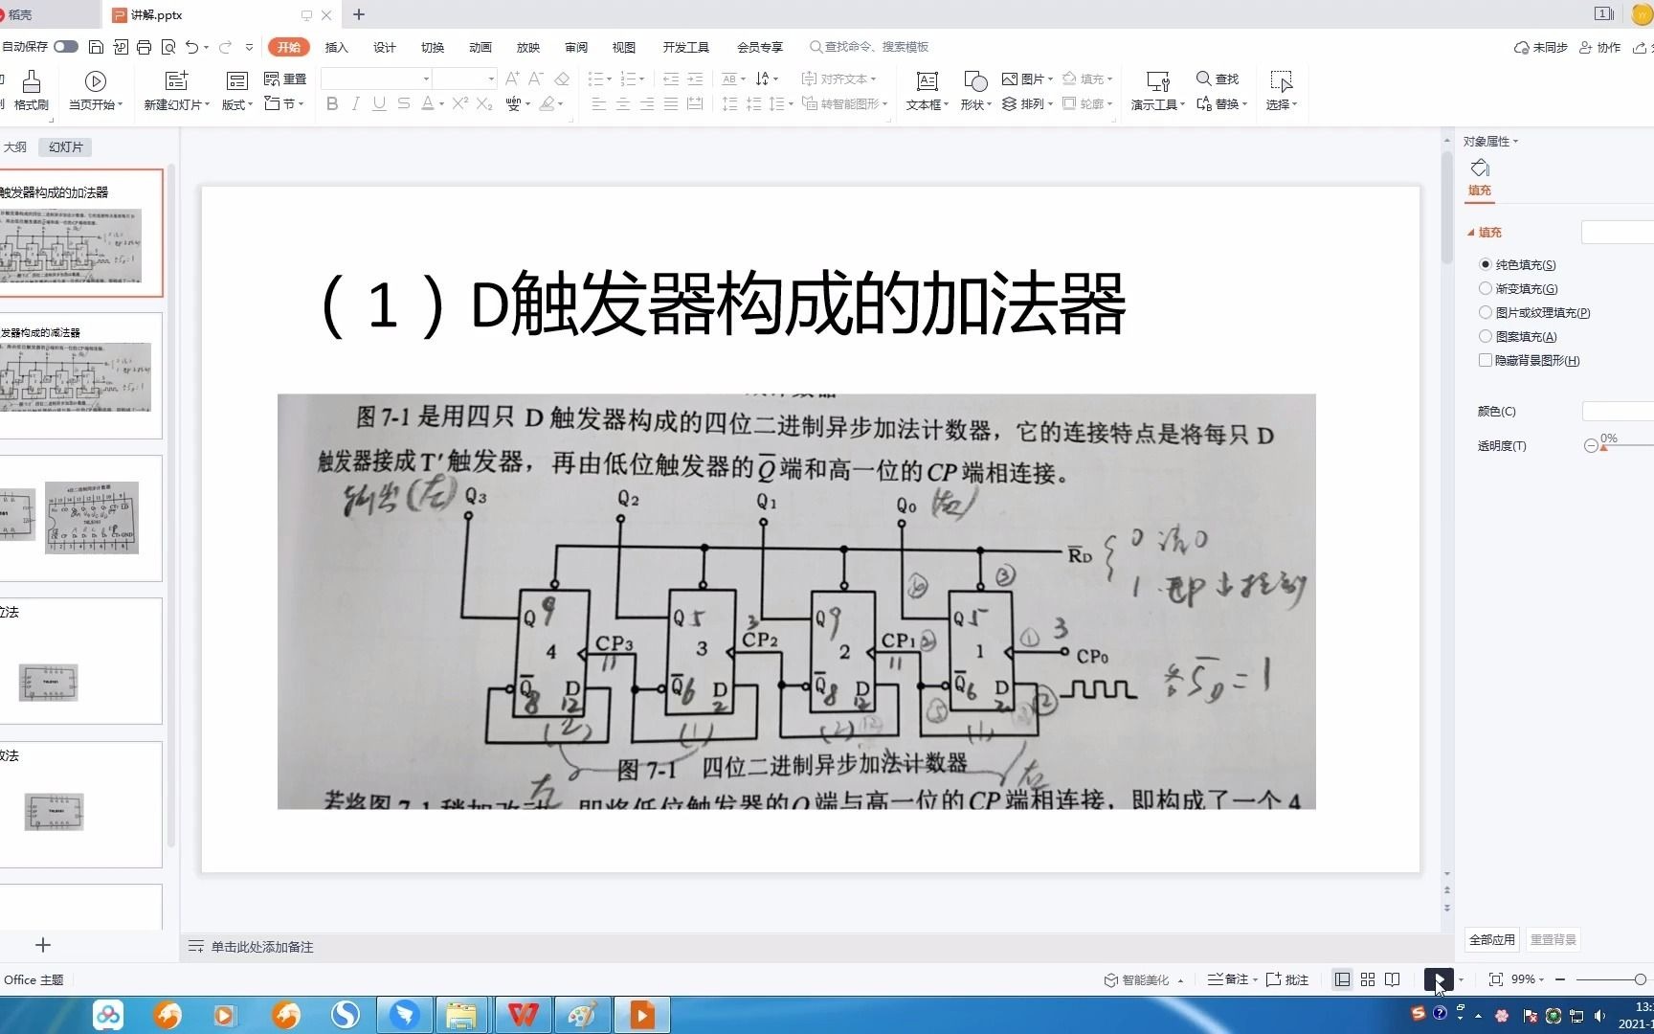Select 渐变填充 gradient fill radio button

1485,288
